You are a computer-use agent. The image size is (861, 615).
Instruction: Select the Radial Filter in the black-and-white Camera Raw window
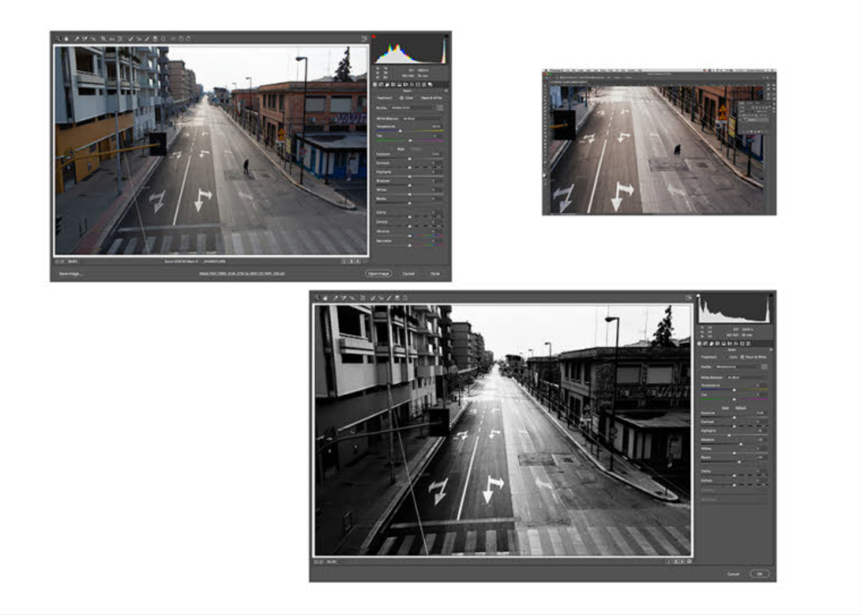pos(405,298)
